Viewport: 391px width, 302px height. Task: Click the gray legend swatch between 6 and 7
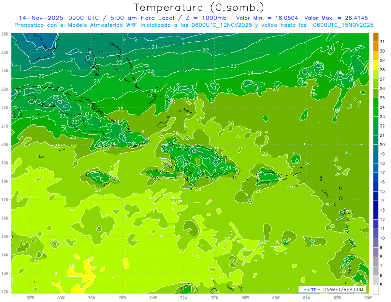click(376, 271)
